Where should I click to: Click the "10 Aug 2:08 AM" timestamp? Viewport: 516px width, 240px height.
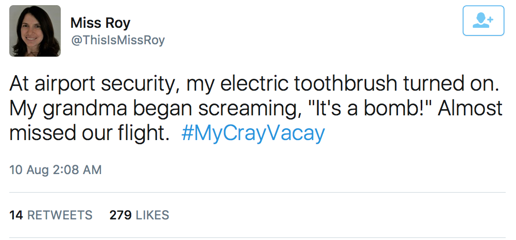click(56, 169)
